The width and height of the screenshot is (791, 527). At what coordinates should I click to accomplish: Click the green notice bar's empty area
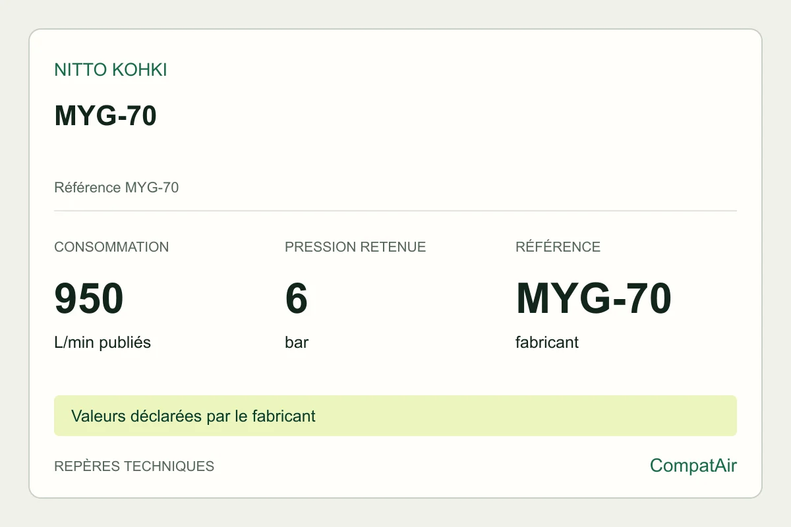pos(527,416)
